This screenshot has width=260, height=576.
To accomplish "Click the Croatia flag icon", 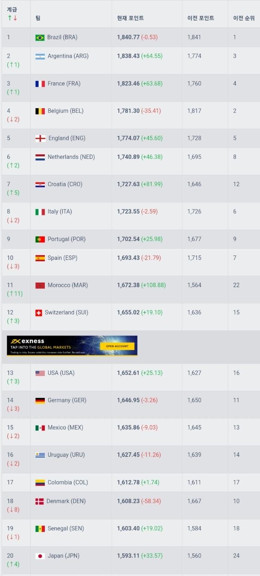I will tap(40, 184).
